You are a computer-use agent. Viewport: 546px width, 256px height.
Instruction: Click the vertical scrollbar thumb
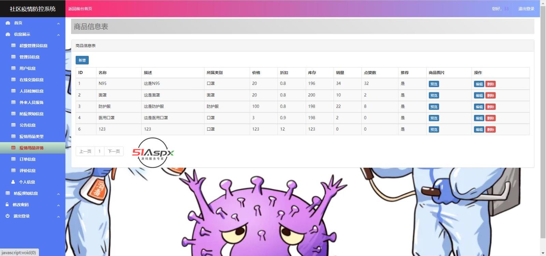click(x=543, y=122)
